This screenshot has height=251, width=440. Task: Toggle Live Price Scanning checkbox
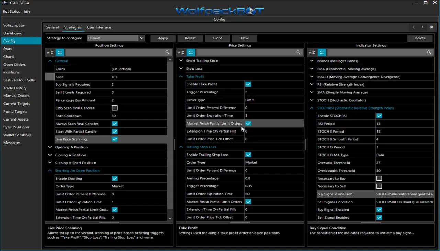114,139
